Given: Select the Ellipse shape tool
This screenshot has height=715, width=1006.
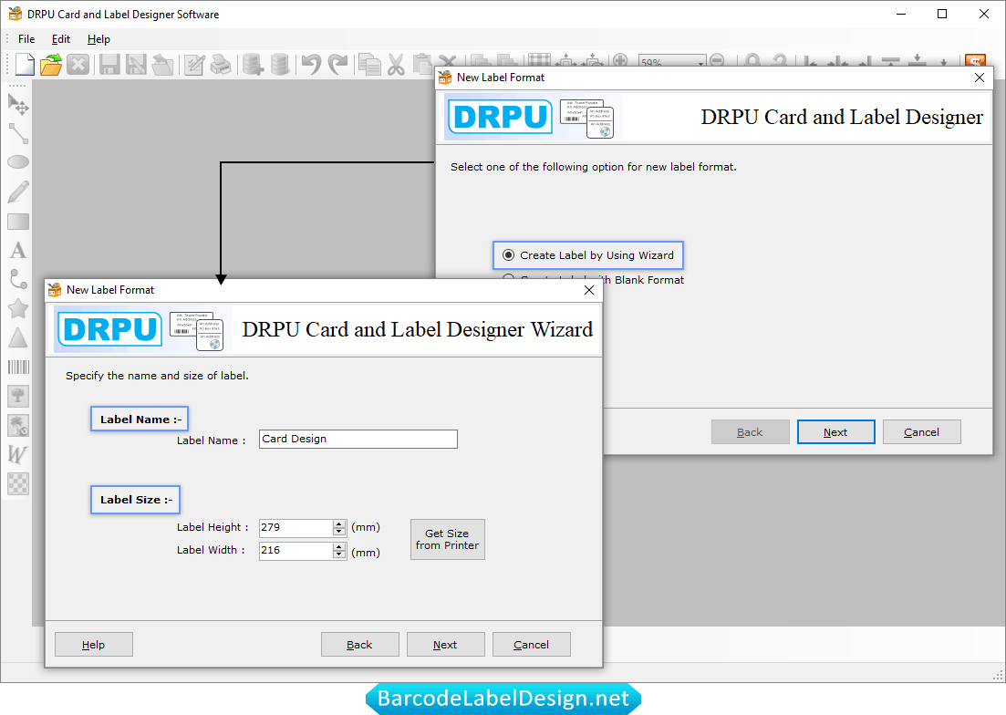Looking at the screenshot, I should 18,162.
